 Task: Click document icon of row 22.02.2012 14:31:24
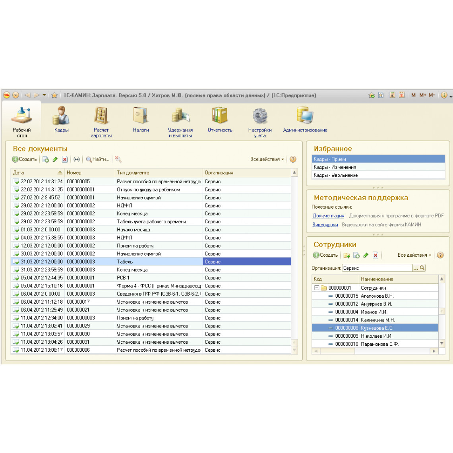pos(16,182)
